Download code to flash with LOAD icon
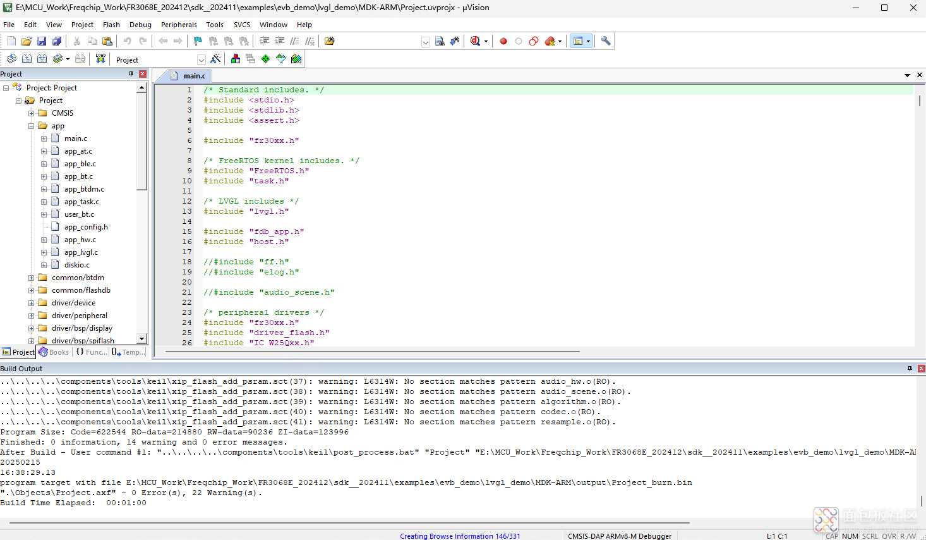The width and height of the screenshot is (926, 540). (100, 59)
